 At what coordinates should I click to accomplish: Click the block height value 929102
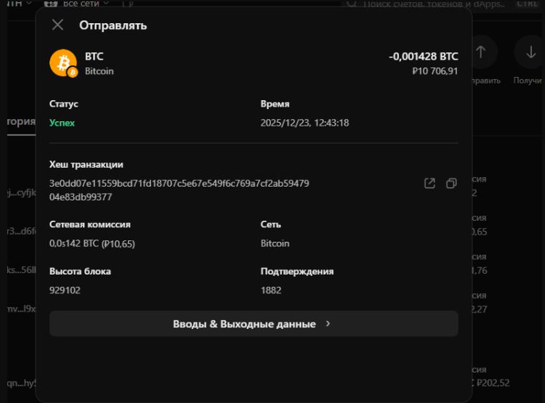65,290
